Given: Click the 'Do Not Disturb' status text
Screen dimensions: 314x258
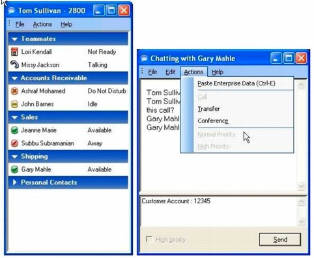Looking at the screenshot, I should point(107,91).
